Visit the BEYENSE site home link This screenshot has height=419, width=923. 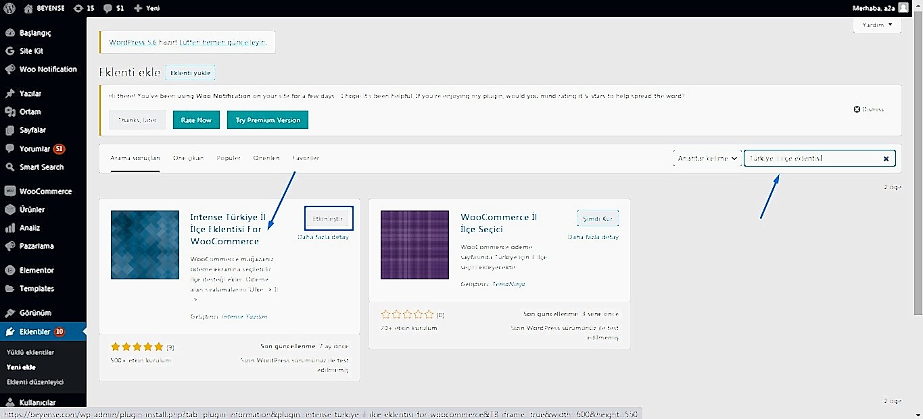click(x=45, y=8)
